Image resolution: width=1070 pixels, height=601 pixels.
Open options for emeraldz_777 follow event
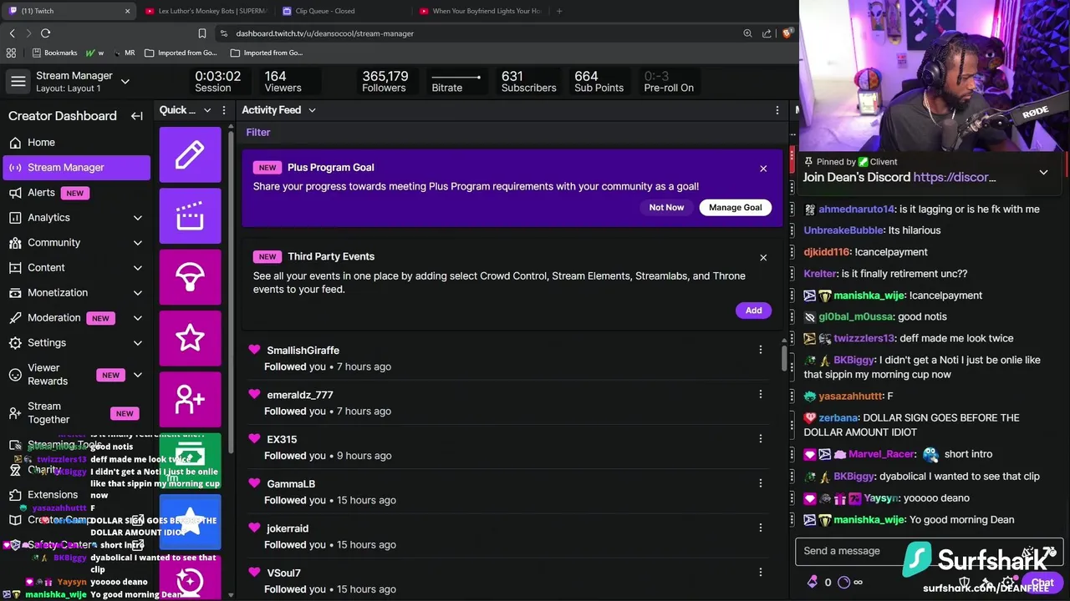pos(761,394)
